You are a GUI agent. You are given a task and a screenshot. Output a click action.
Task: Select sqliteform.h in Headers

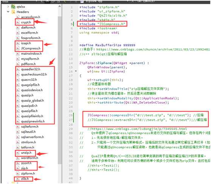pos(30,127)
